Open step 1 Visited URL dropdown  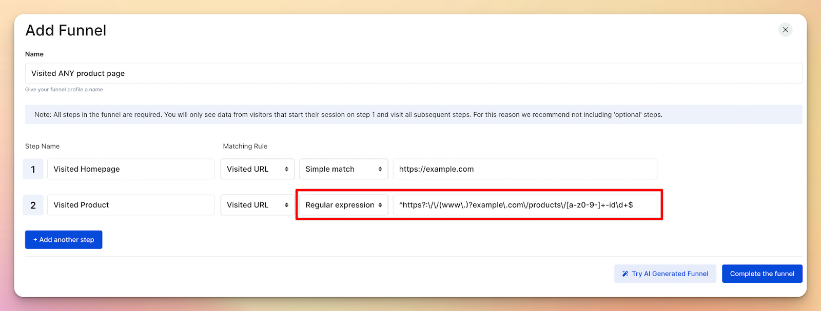257,169
